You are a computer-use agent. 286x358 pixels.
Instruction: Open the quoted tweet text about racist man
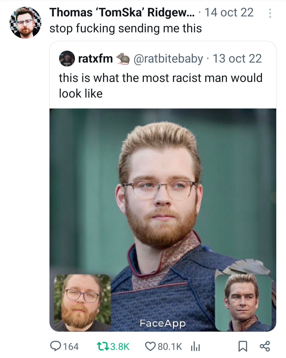coord(160,85)
